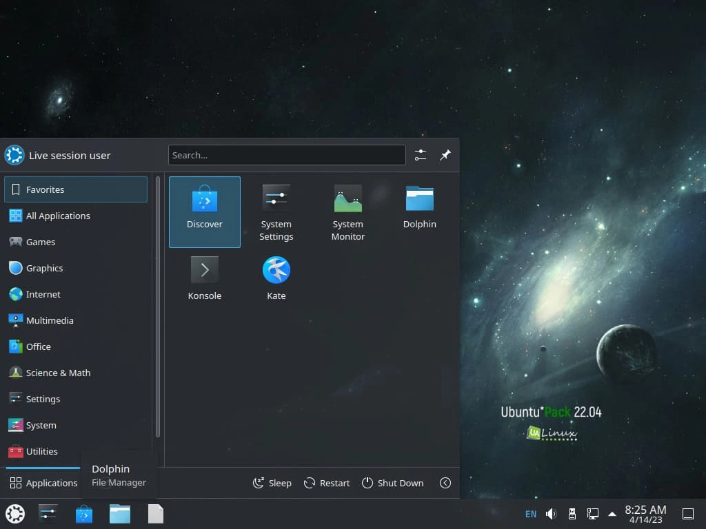Open the System category
This screenshot has height=529, width=706.
click(x=76, y=425)
